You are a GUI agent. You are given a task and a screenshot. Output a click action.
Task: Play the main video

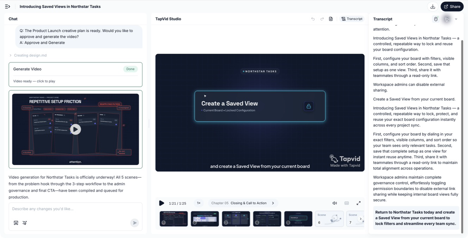[x=161, y=203]
